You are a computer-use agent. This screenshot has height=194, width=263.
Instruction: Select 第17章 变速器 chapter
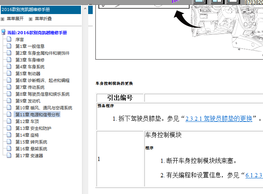click(x=29, y=156)
